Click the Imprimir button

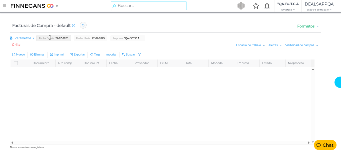tap(57, 54)
